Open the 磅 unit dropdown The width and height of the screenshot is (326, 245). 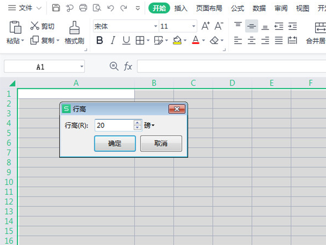(x=149, y=125)
